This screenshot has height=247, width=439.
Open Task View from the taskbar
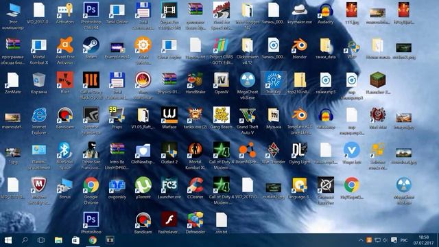(x=41, y=240)
